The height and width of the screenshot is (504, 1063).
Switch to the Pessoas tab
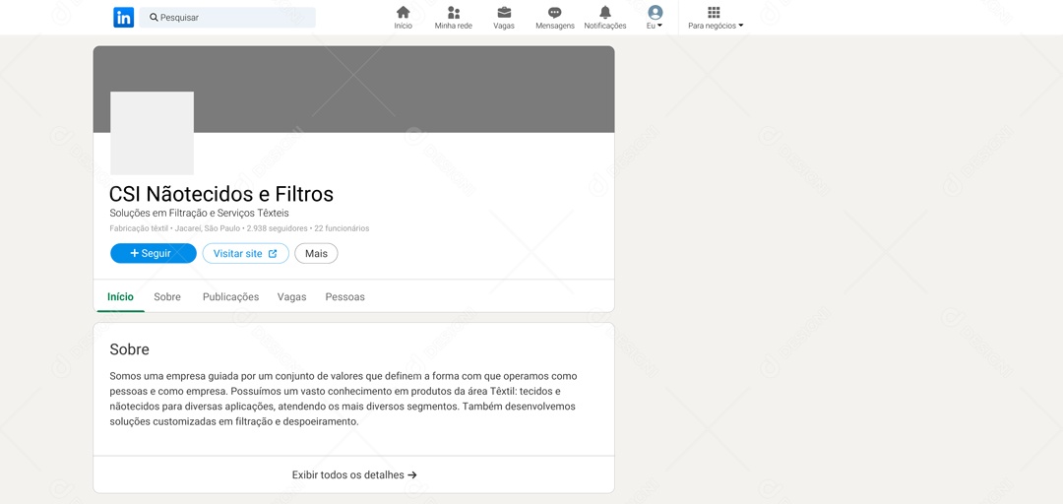pyautogui.click(x=345, y=297)
